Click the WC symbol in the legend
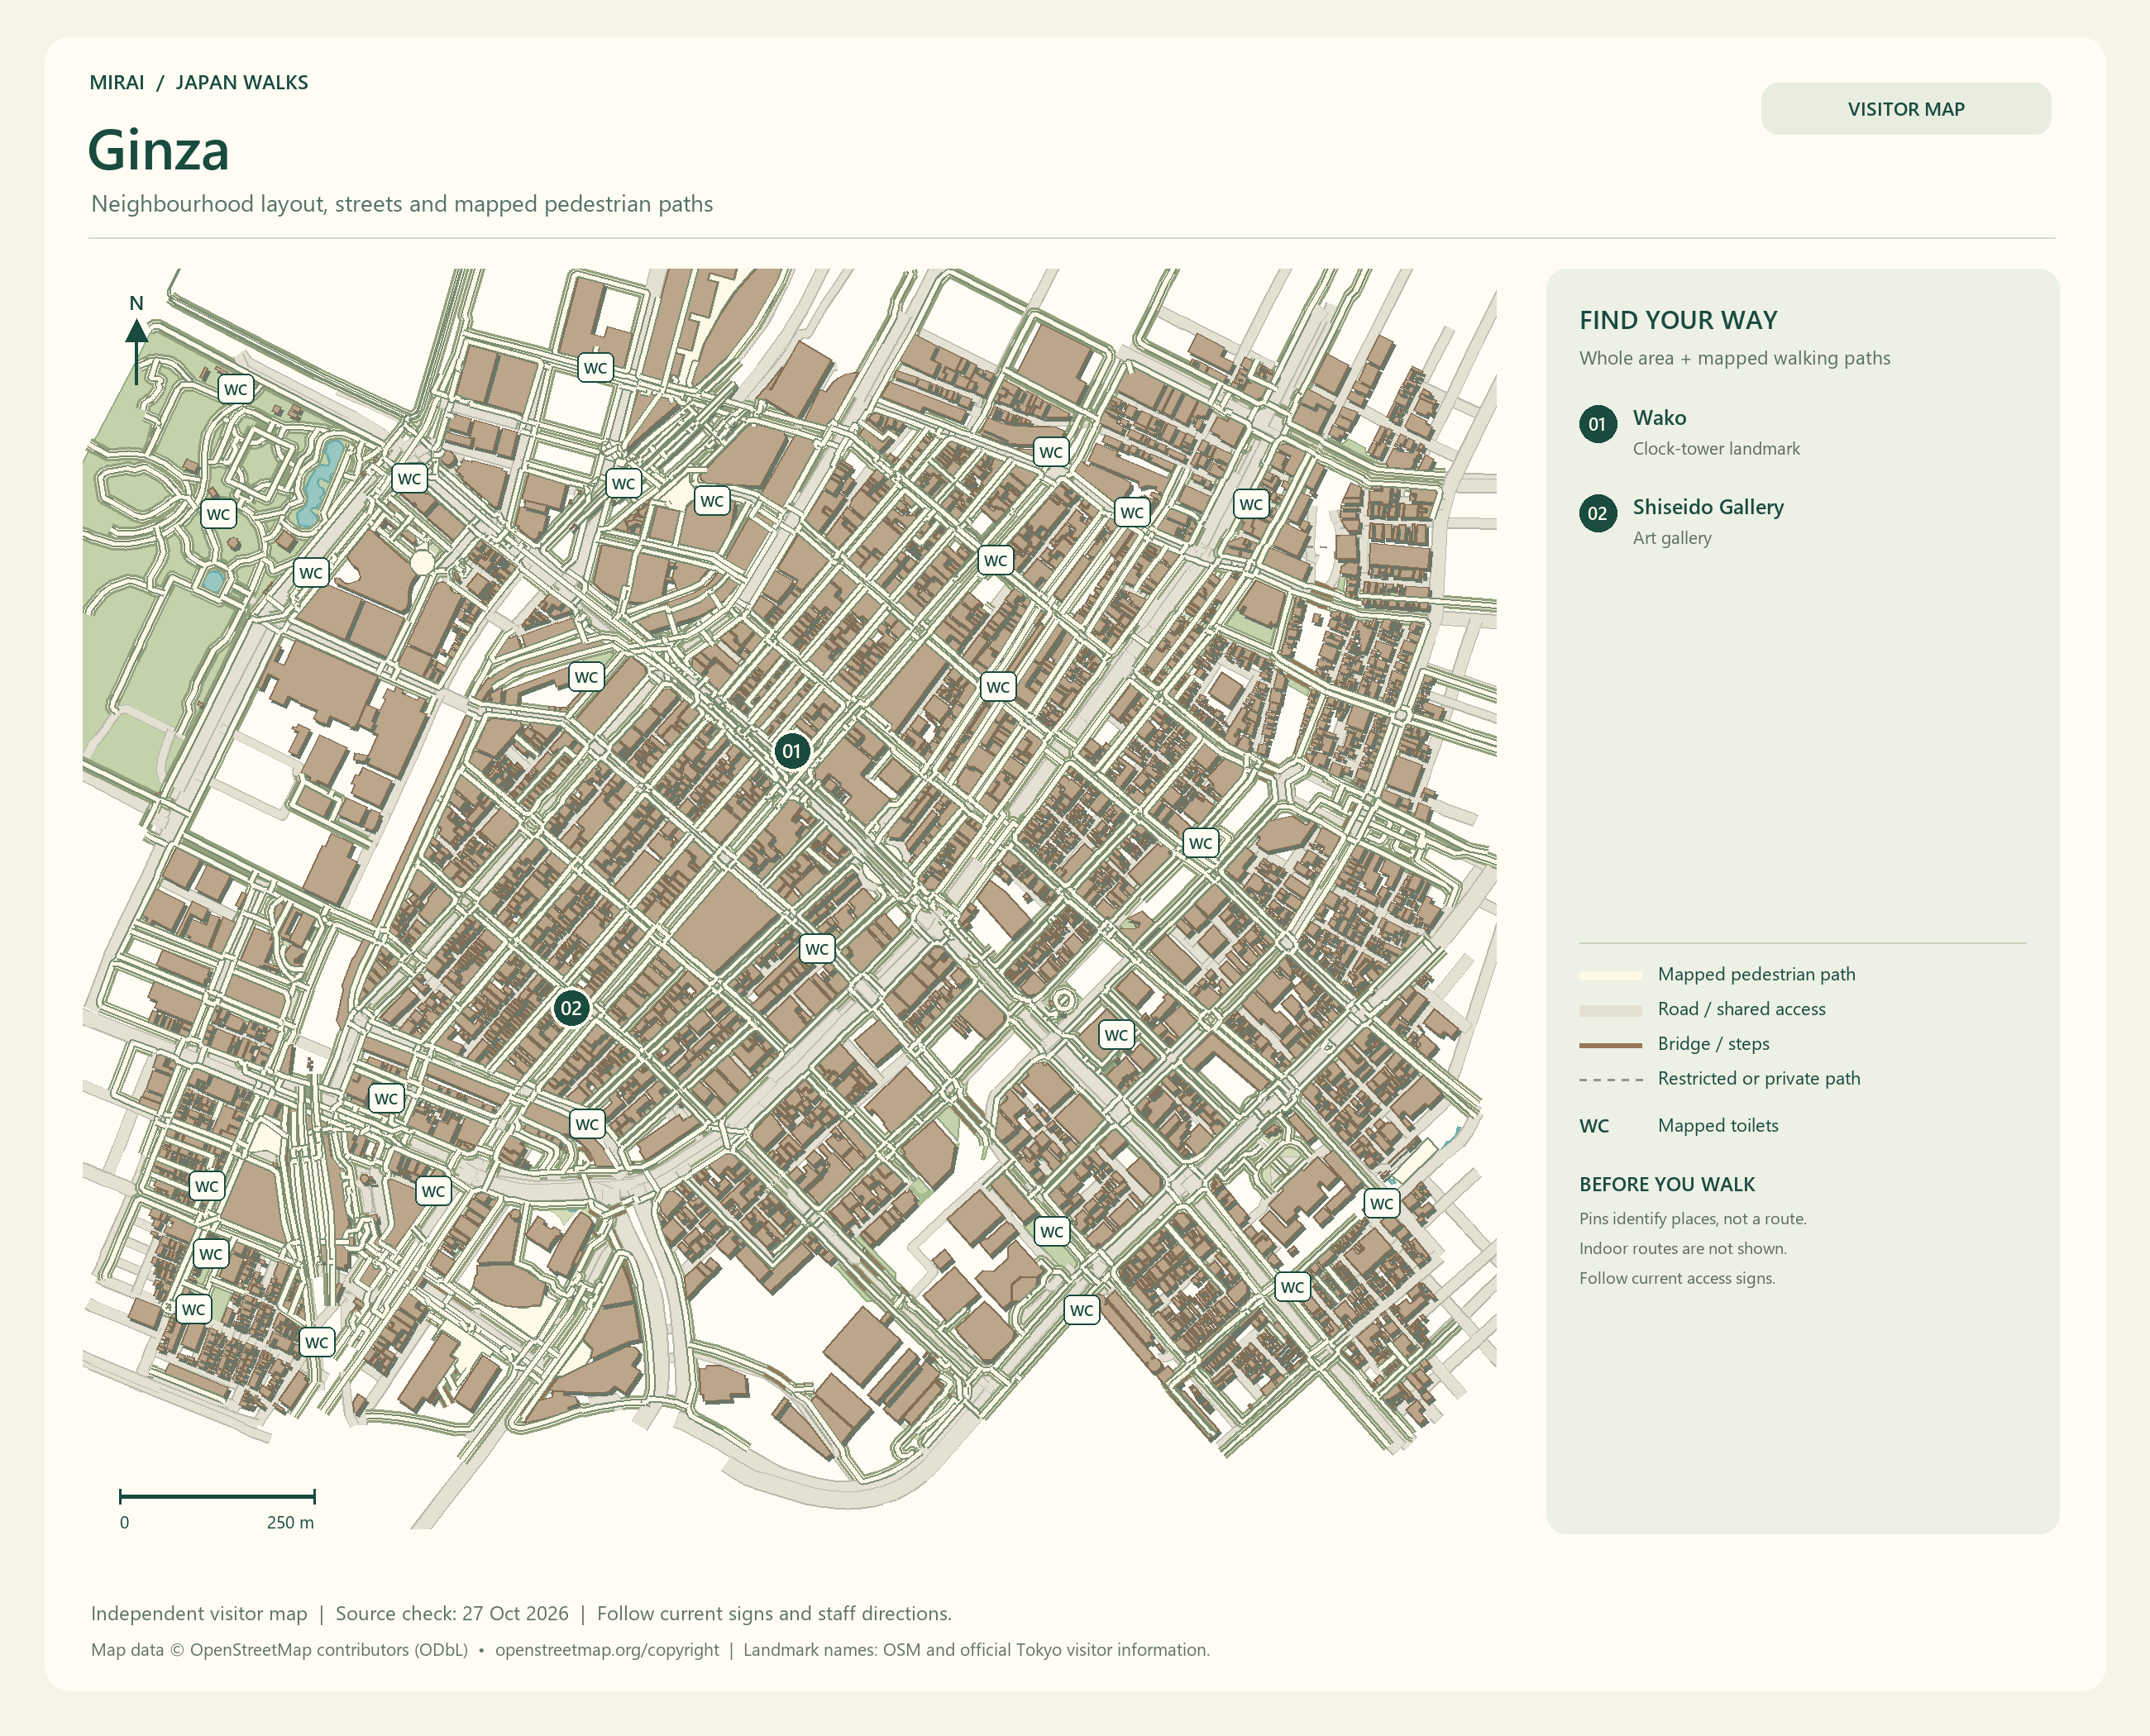 point(1593,1126)
